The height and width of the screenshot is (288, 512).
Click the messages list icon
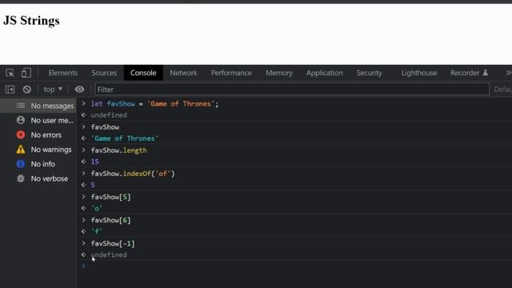point(21,106)
